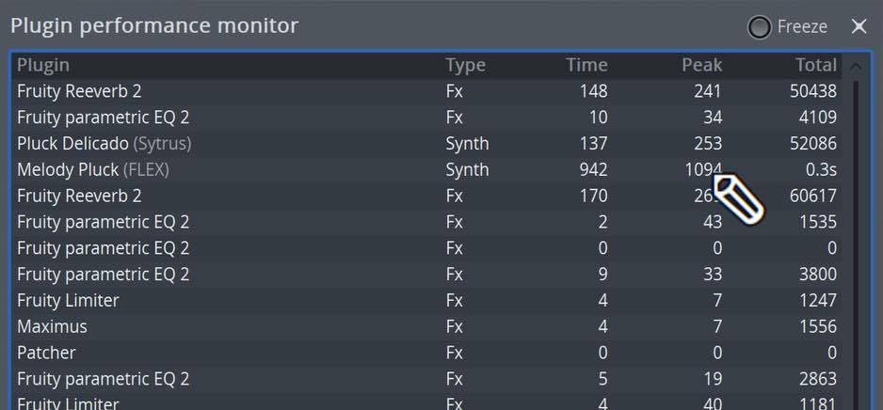Viewport: 883px width, 410px height.
Task: Sort list by Type column header
Action: point(465,65)
